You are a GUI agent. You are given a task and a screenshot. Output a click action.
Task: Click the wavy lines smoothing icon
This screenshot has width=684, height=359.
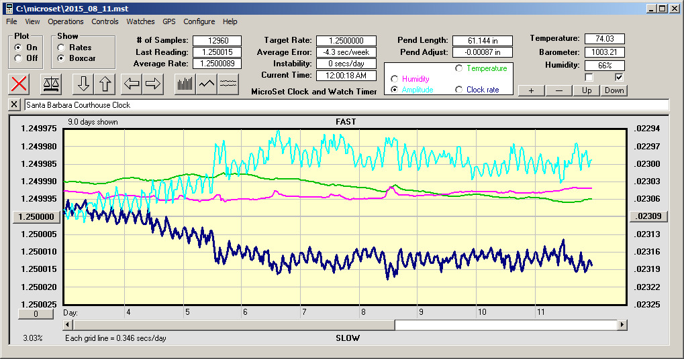tap(228, 84)
